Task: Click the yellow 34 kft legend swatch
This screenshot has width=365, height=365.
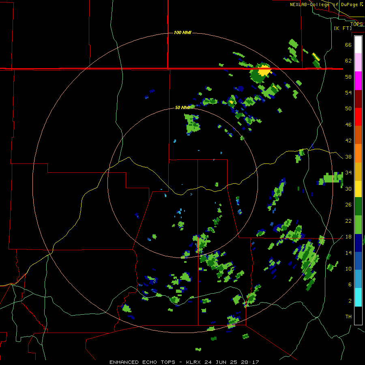Action: (358, 189)
